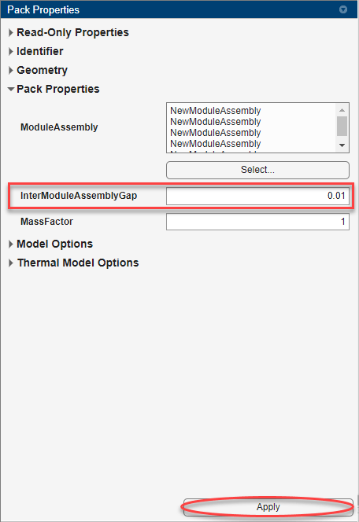Click the MassFactor value field
Image resolution: width=359 pixels, height=522 pixels.
pos(257,222)
